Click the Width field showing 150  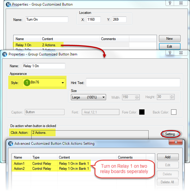[128, 97]
